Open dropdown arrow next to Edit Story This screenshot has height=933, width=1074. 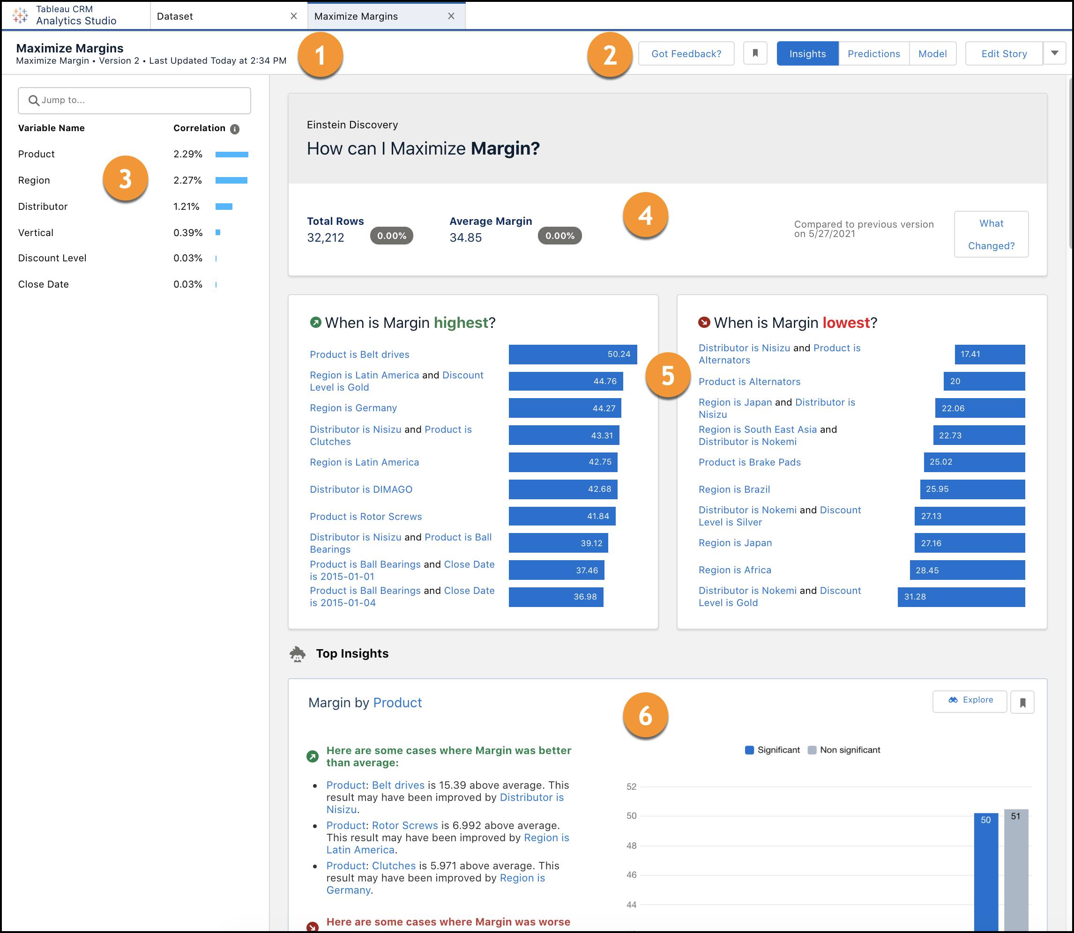point(1055,53)
